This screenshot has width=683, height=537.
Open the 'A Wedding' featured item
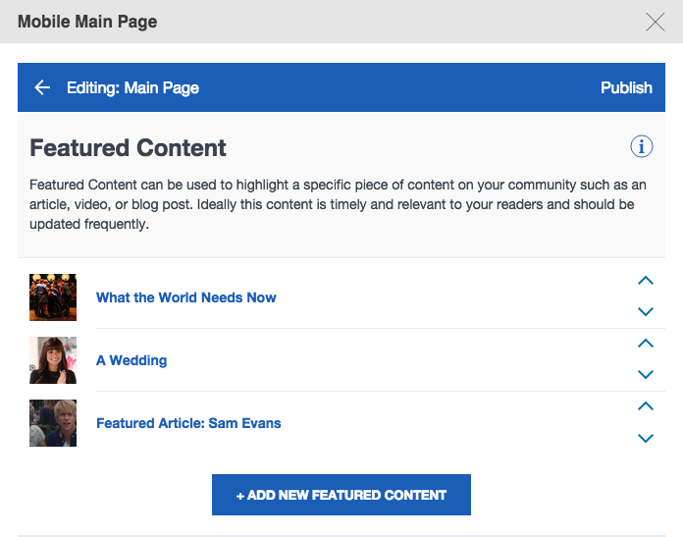coord(131,360)
